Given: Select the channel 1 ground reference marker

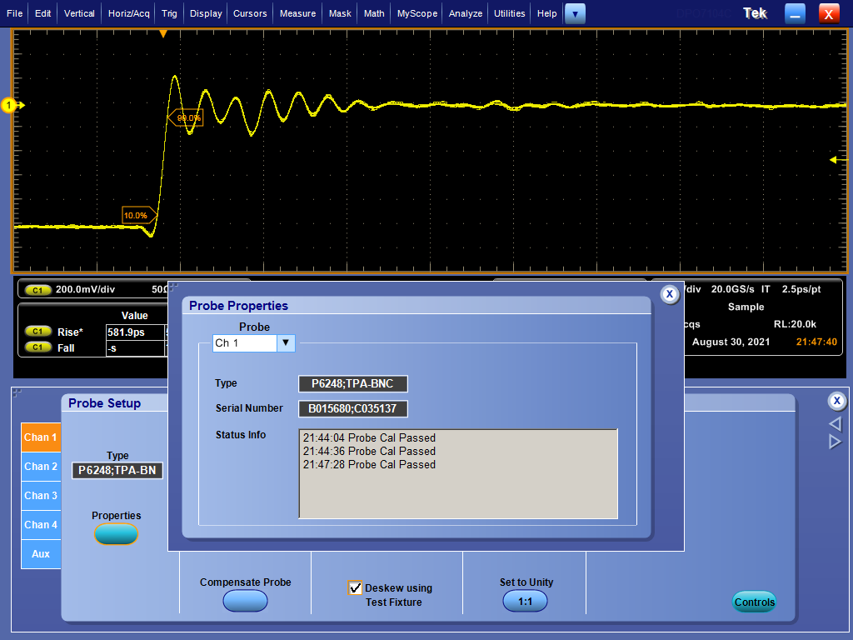Looking at the screenshot, I should (10, 105).
